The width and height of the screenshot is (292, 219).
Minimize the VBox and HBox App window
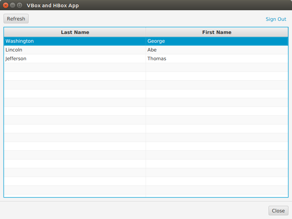(x=12, y=5)
